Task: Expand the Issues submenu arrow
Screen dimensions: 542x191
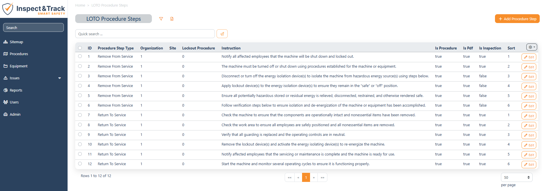Action: 60,78
